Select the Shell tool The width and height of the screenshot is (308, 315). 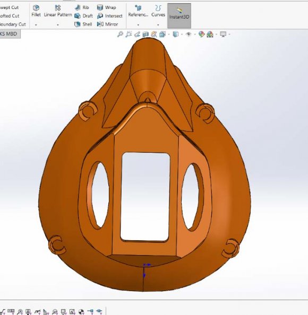(x=83, y=24)
